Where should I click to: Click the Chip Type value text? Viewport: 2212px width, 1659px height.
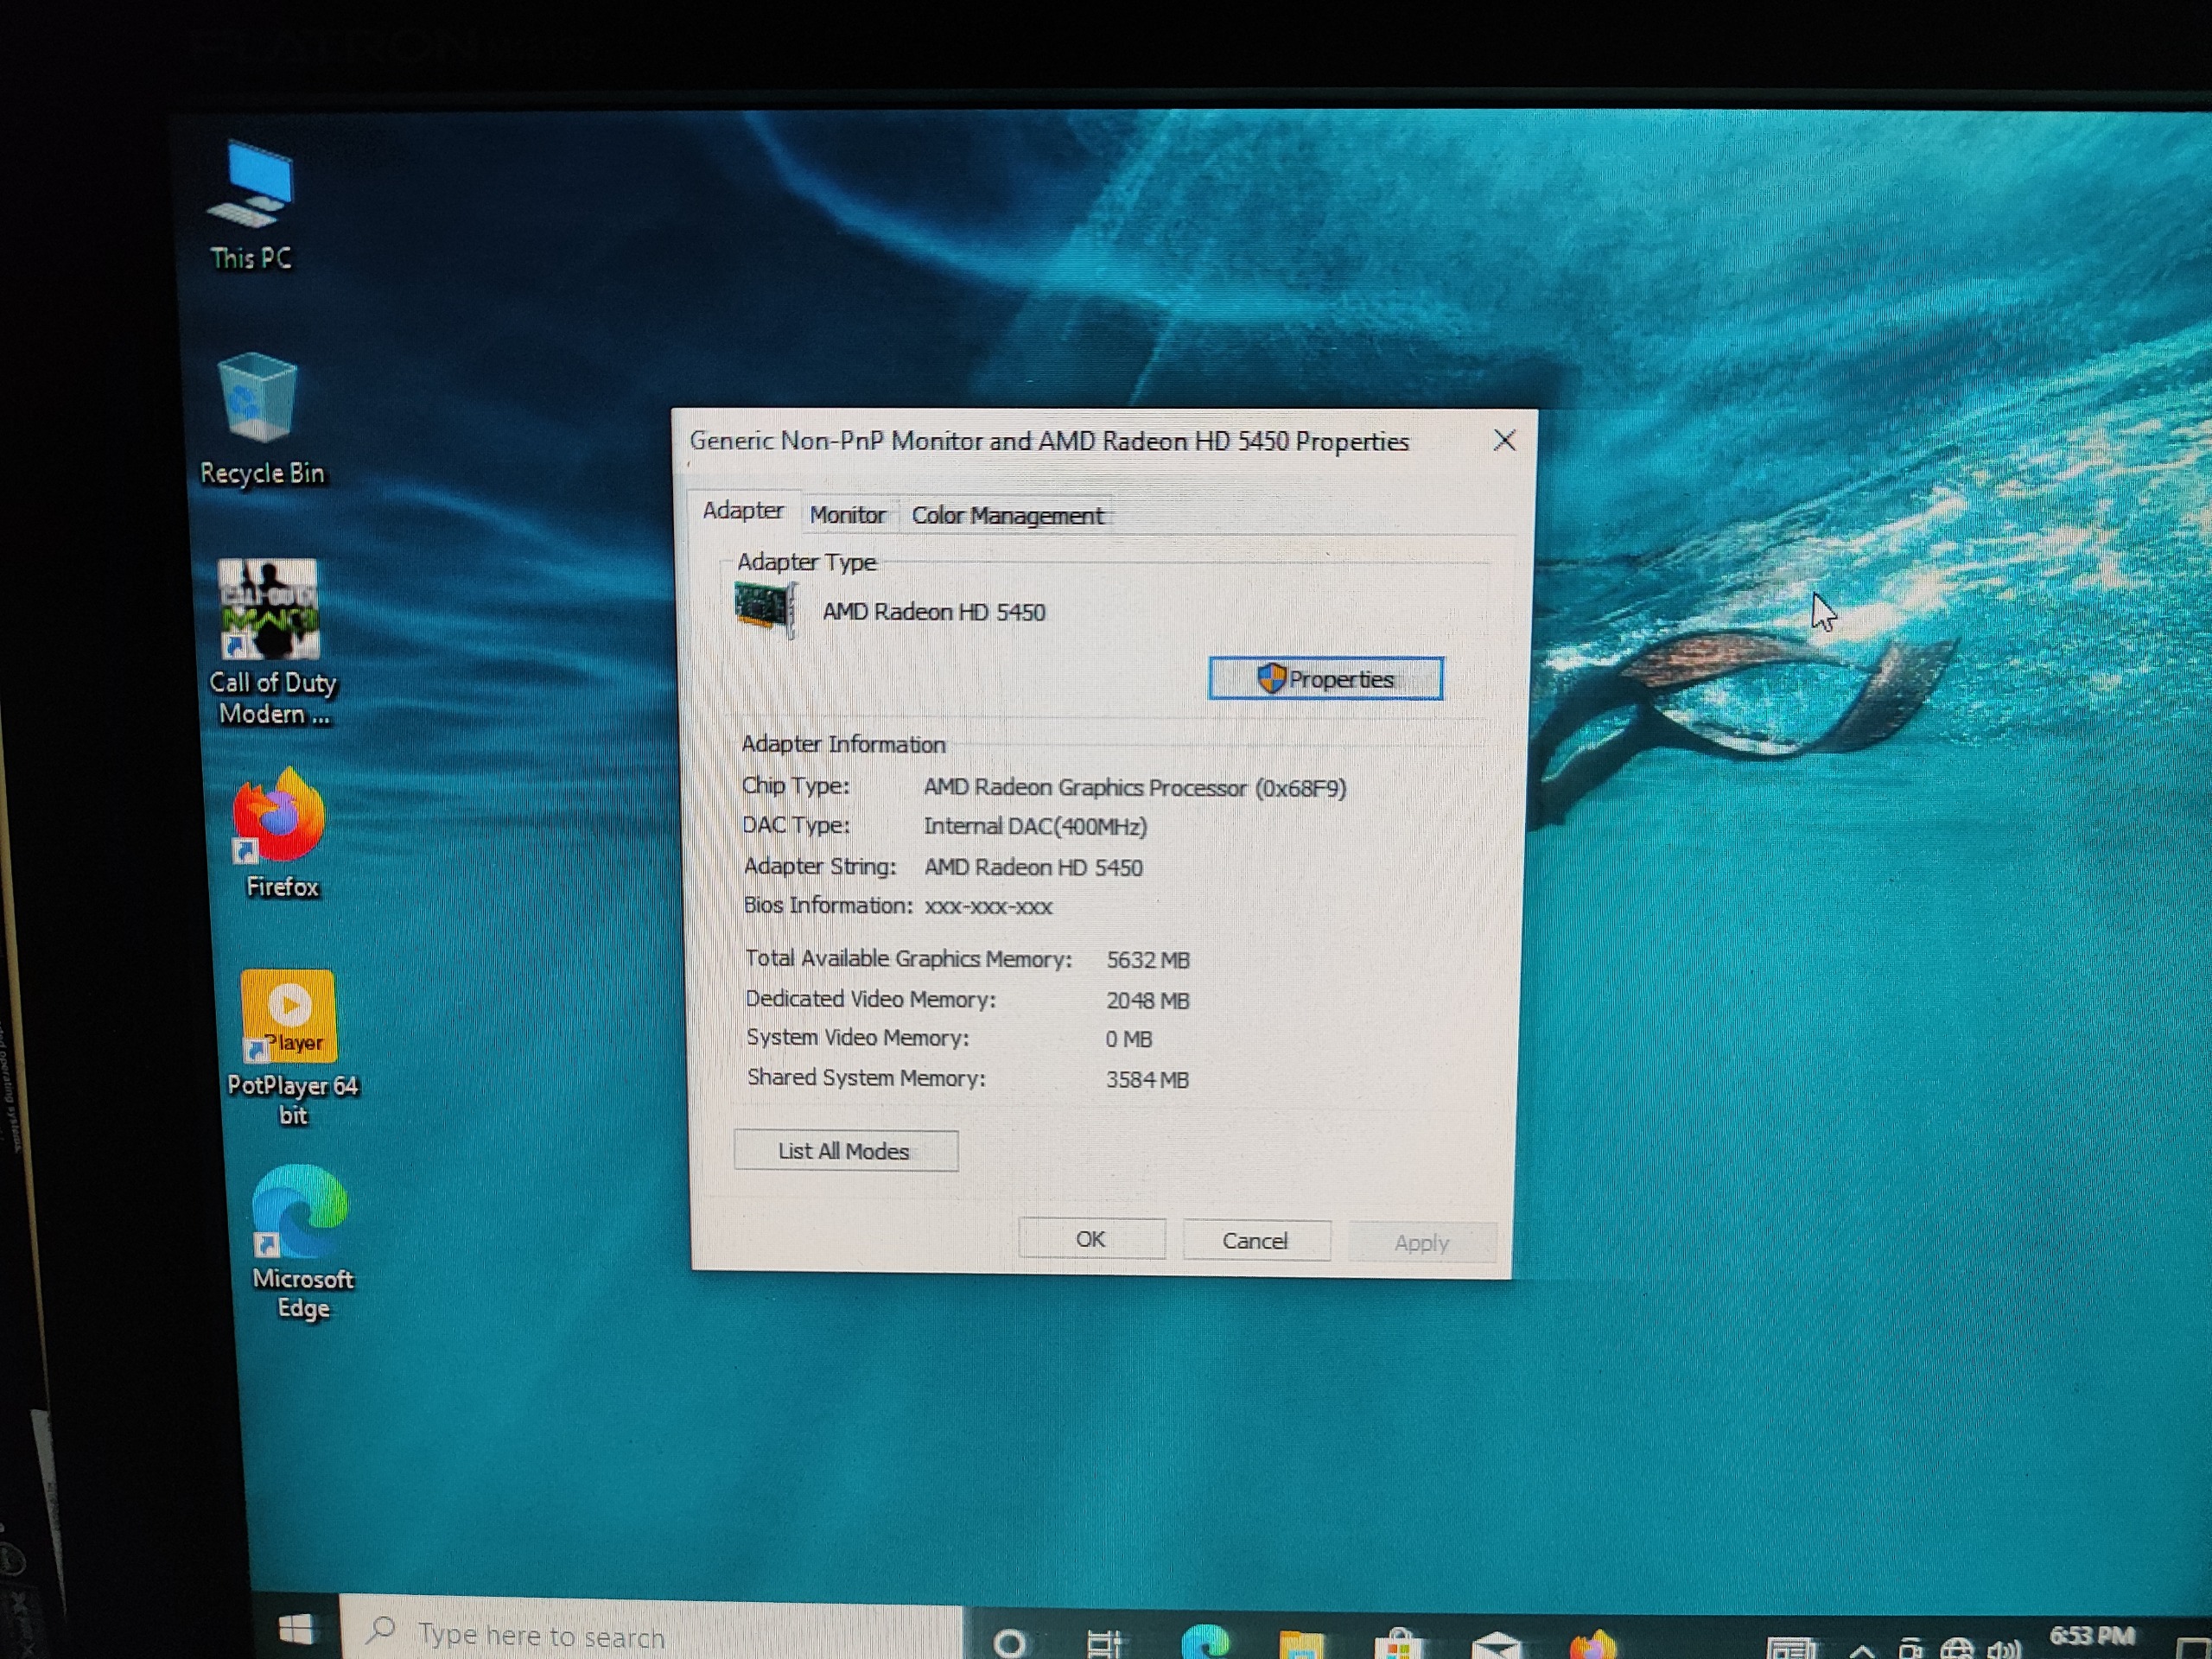coord(1134,788)
